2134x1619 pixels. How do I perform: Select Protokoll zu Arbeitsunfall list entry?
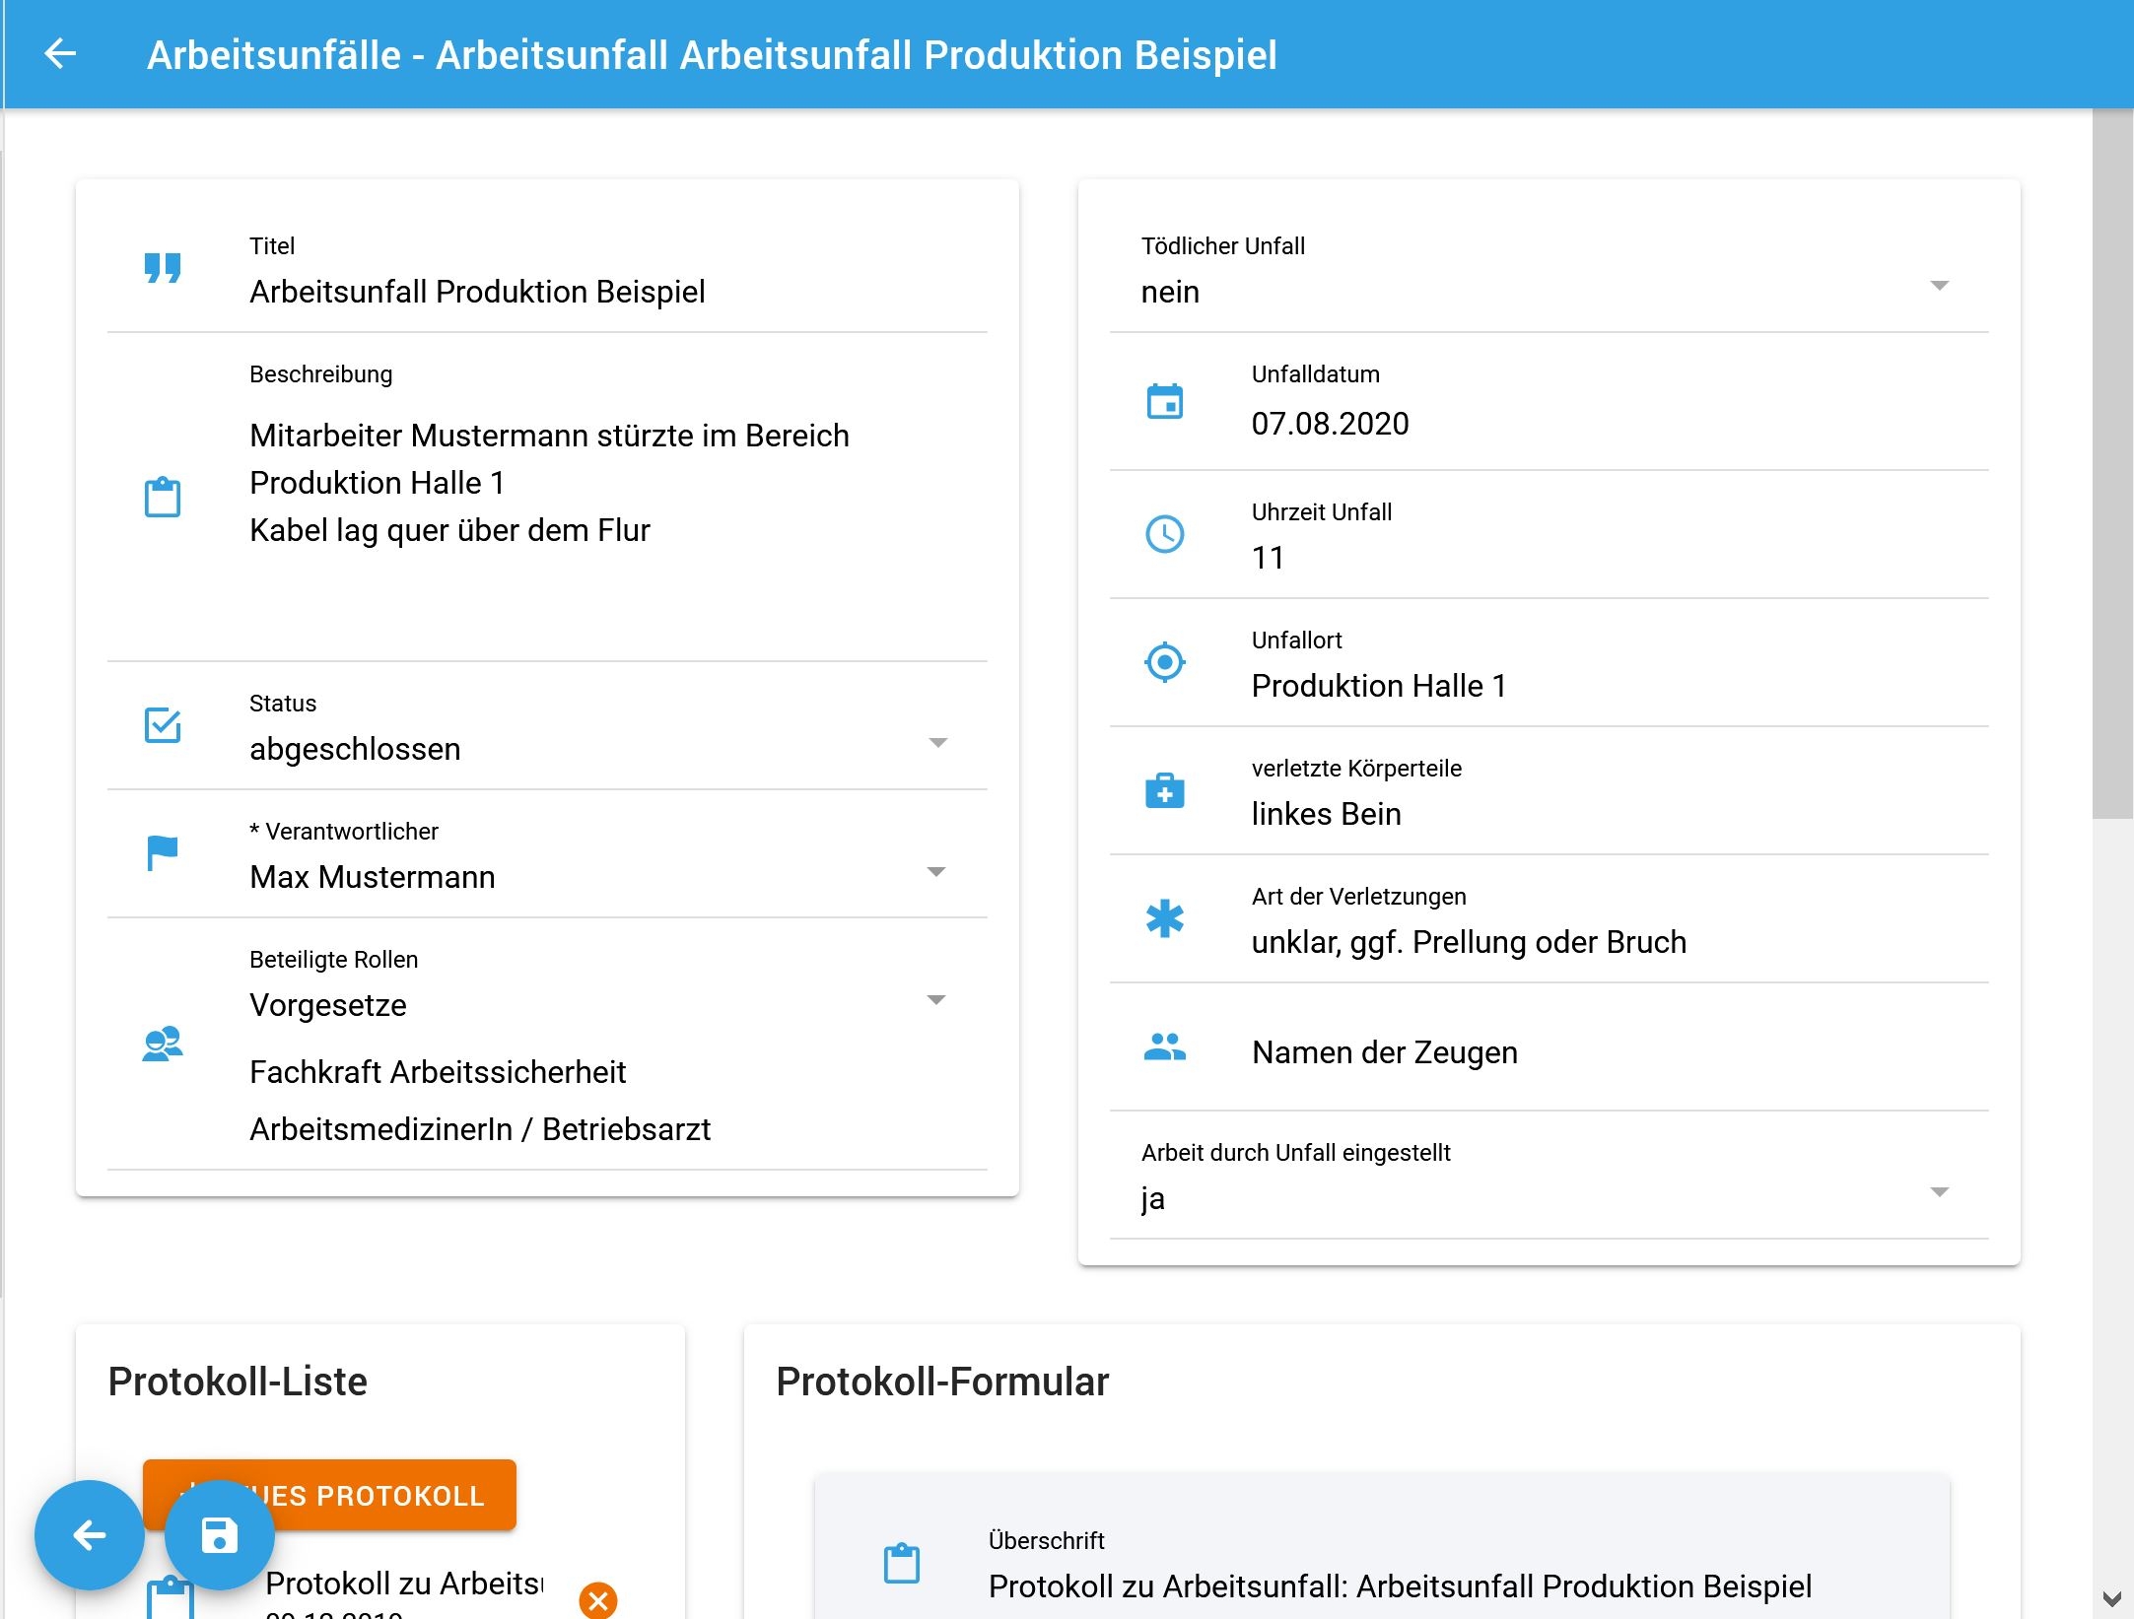[x=404, y=1584]
